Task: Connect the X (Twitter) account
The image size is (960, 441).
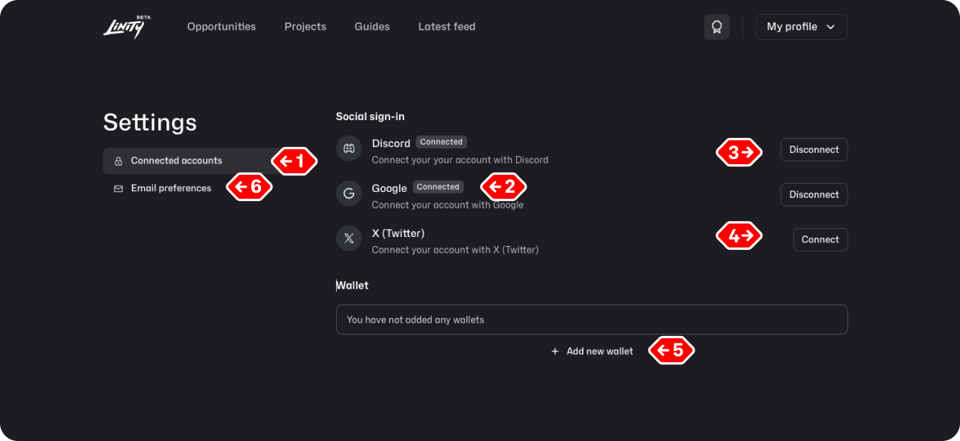Action: [x=820, y=239]
